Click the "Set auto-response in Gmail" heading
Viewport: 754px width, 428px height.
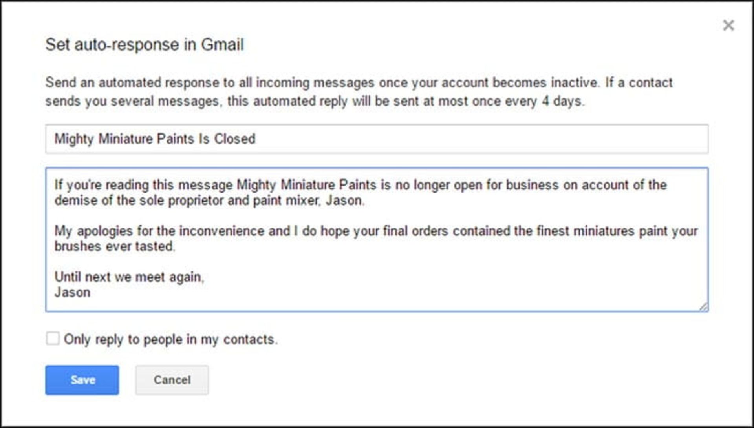pyautogui.click(x=144, y=45)
